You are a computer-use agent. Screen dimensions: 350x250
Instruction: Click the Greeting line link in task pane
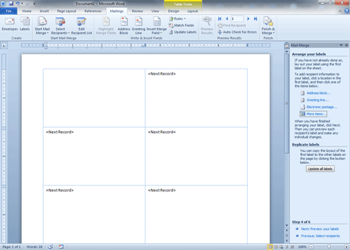click(x=318, y=100)
